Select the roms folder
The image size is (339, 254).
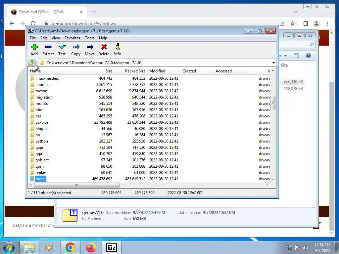click(40, 179)
